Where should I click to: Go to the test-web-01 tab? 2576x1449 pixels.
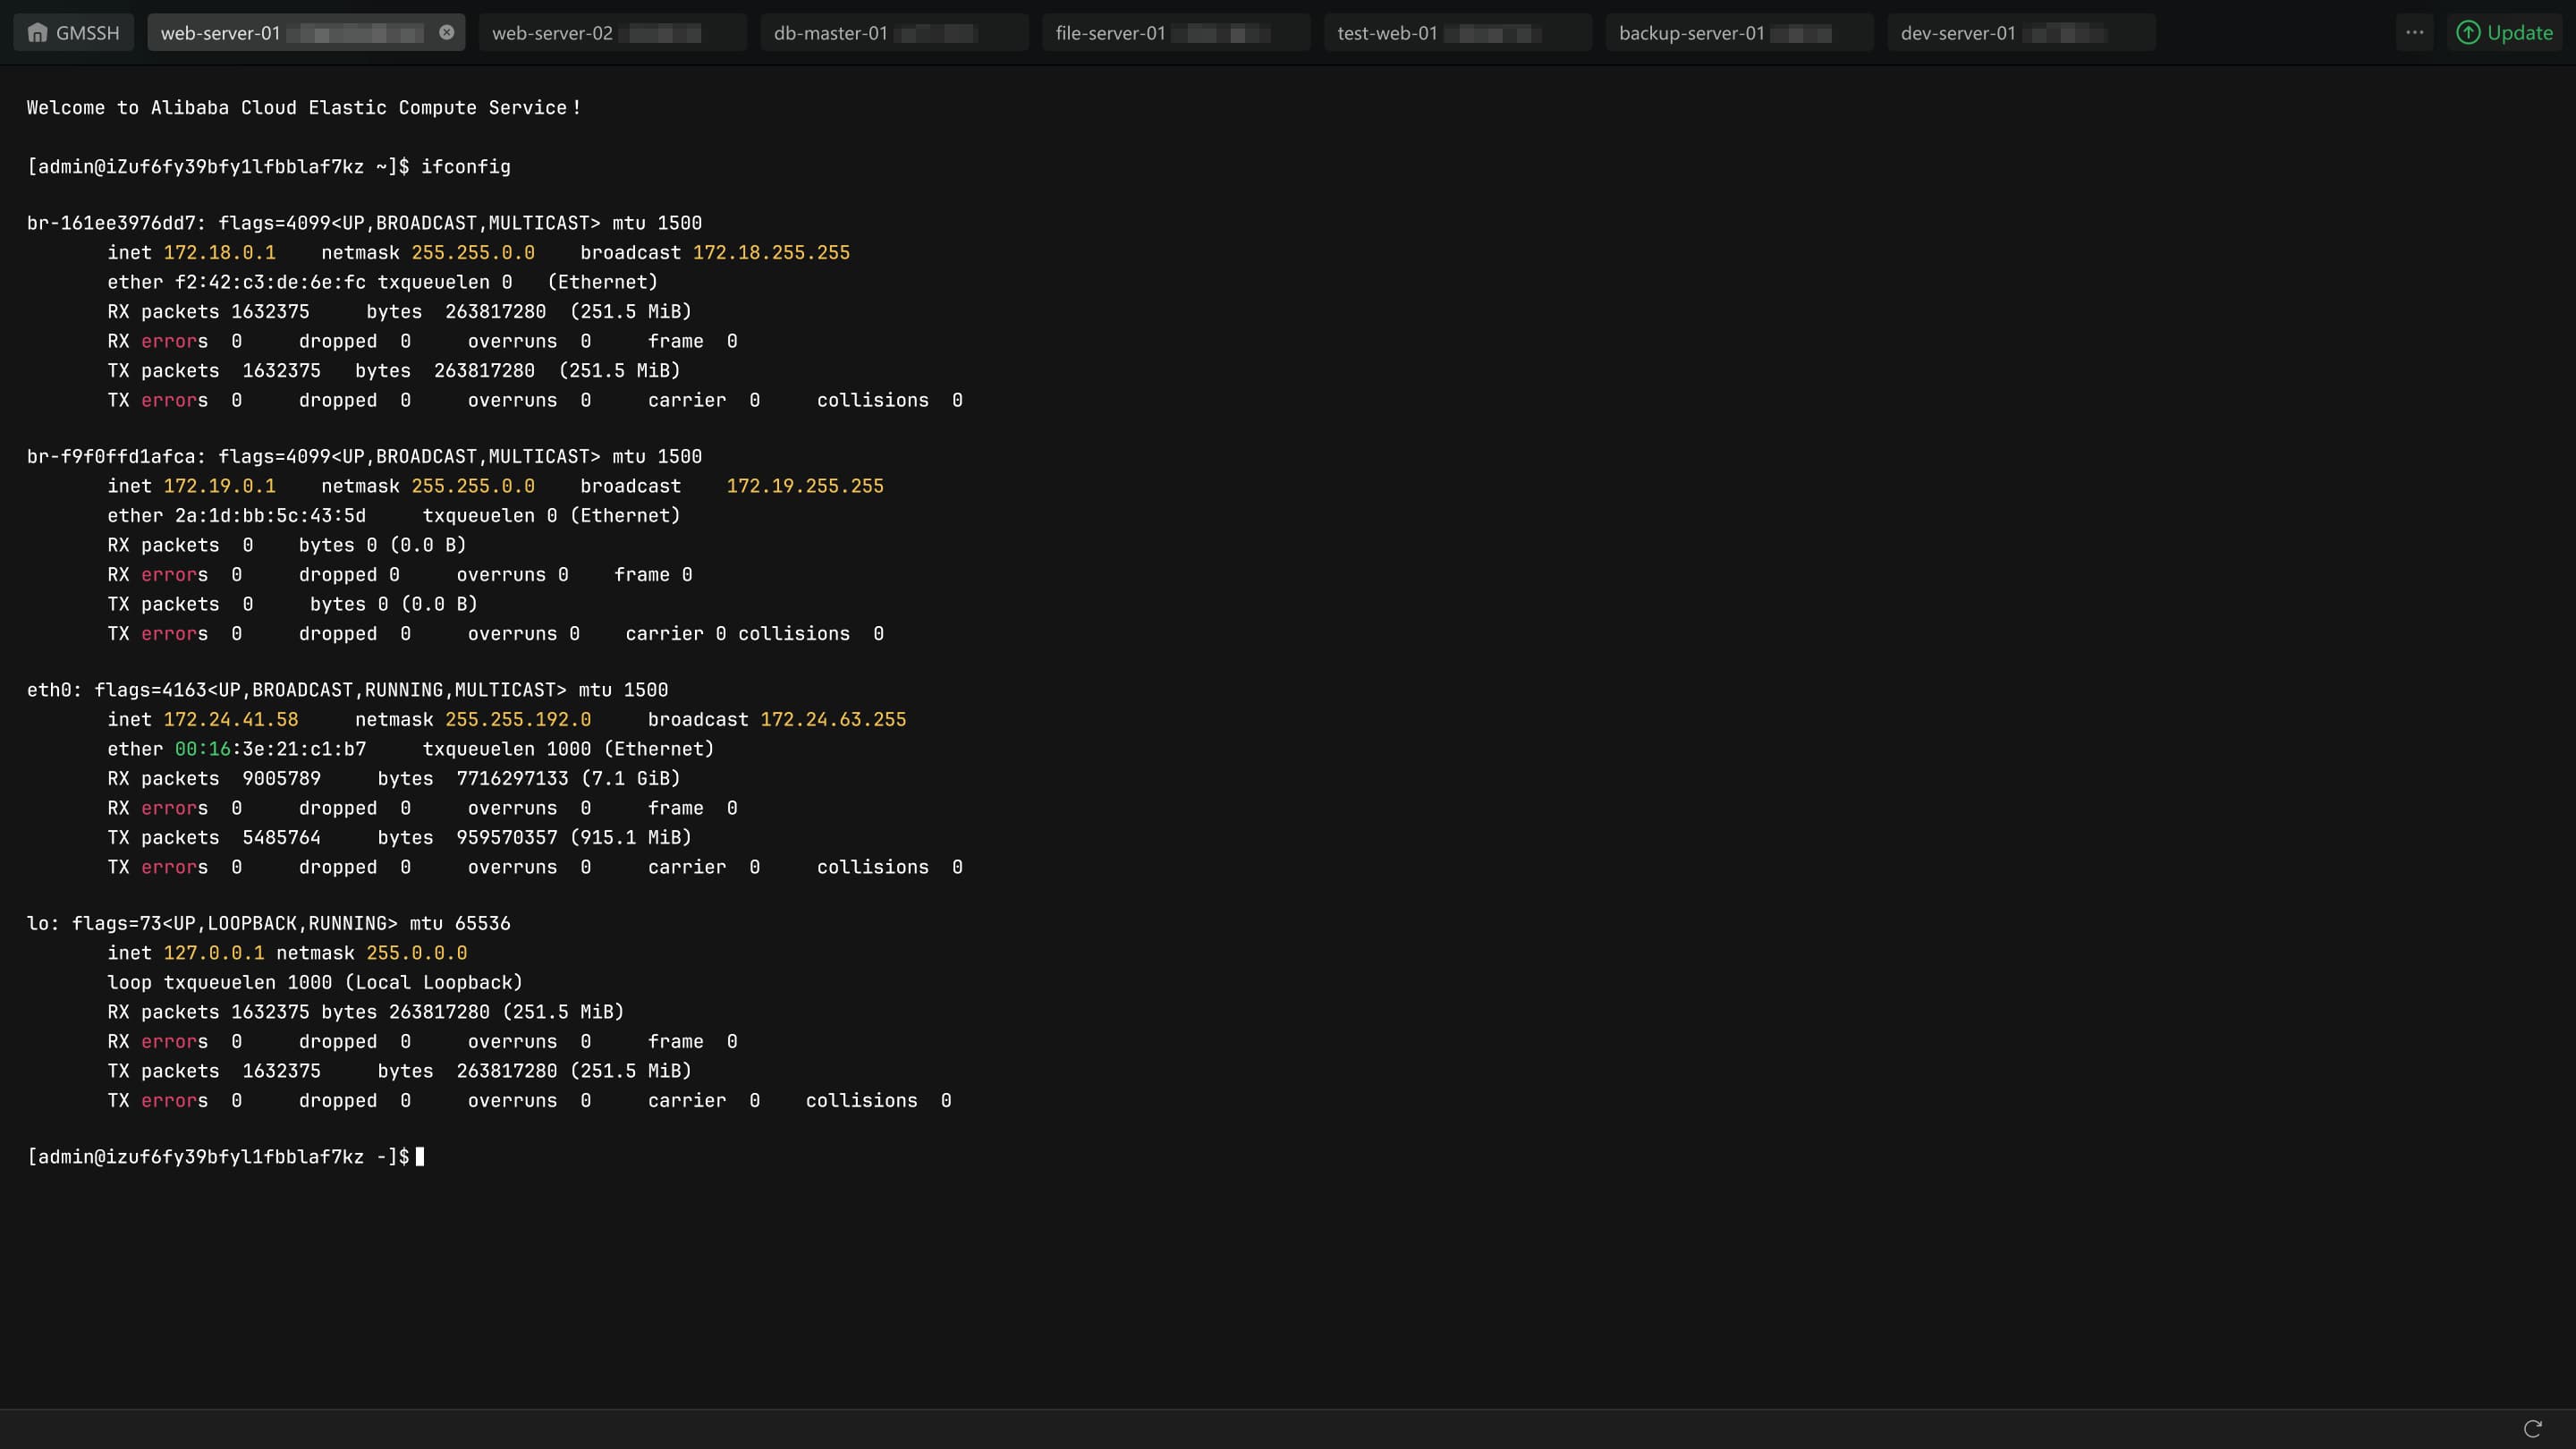click(x=1387, y=33)
